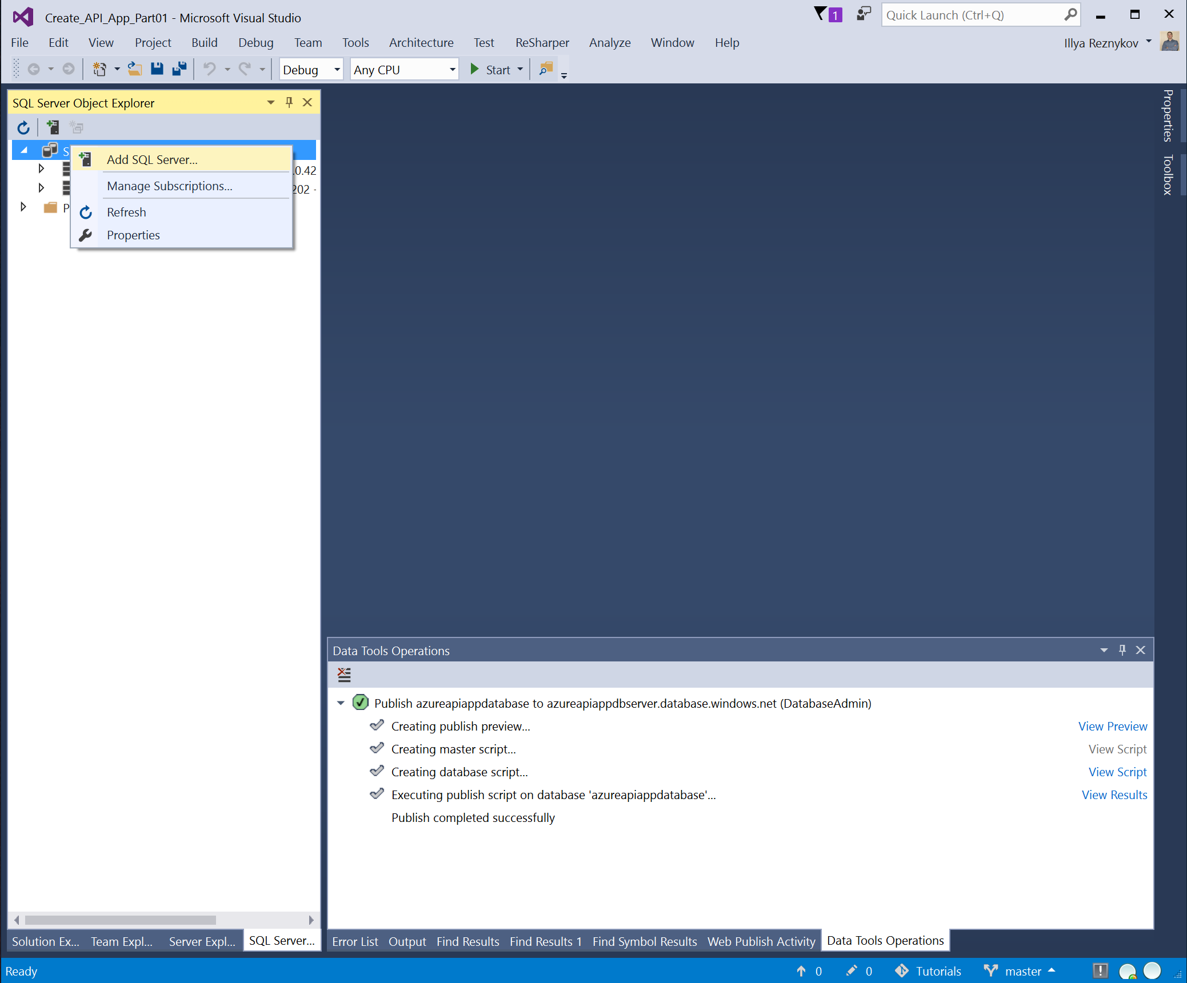
Task: Click the Open File toolbar icon
Action: click(x=134, y=69)
